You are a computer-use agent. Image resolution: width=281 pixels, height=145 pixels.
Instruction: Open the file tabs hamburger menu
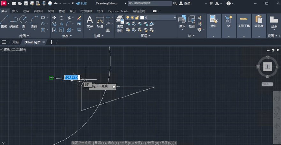(x=4, y=42)
